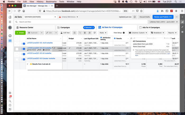Open the Reports dropdown
This screenshot has width=185, height=115.
pos(172,33)
